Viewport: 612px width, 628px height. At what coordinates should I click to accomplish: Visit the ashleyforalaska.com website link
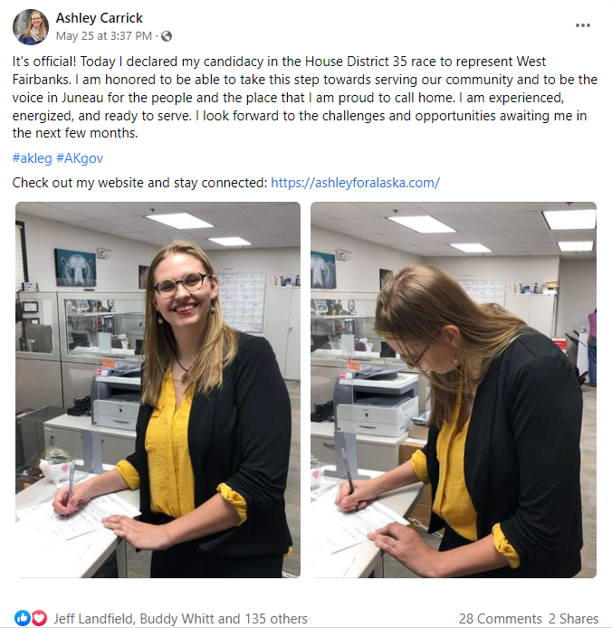355,183
